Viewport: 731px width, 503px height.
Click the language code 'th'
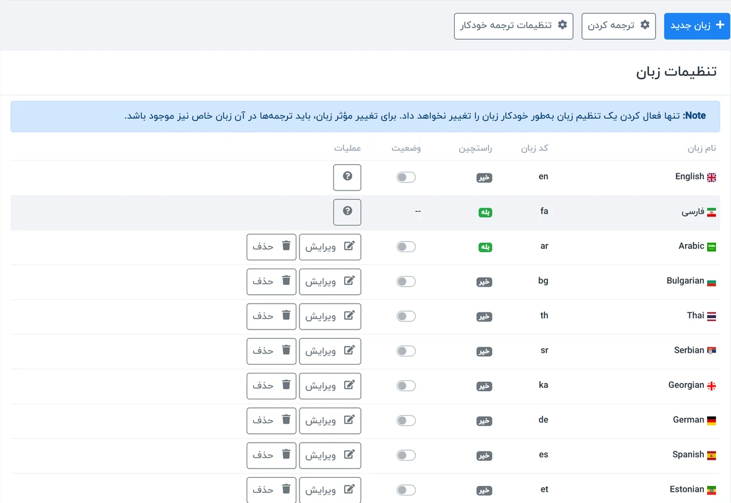point(545,316)
